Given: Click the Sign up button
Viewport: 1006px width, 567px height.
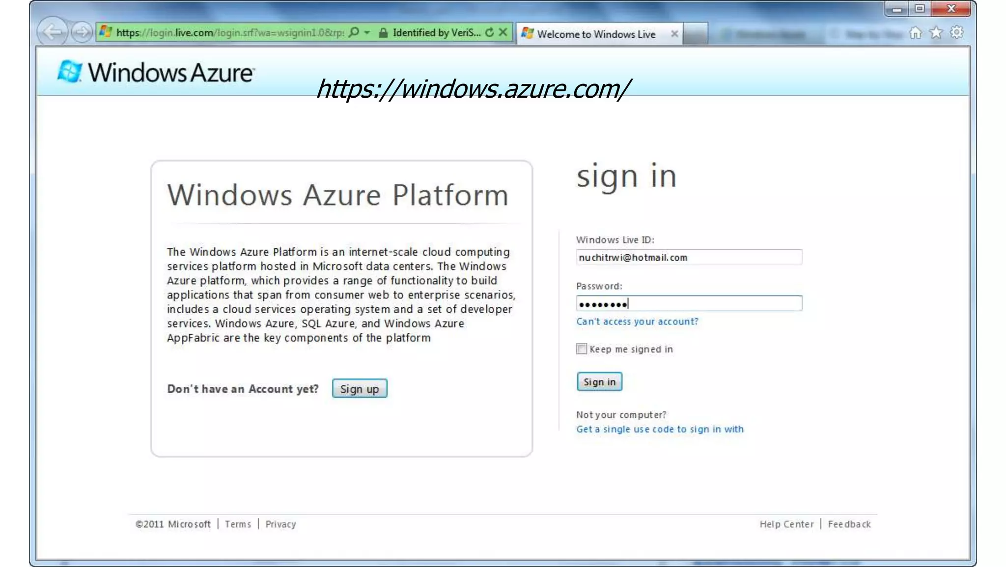Looking at the screenshot, I should [x=360, y=389].
